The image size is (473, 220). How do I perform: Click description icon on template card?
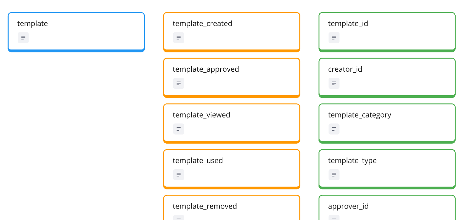point(23,38)
